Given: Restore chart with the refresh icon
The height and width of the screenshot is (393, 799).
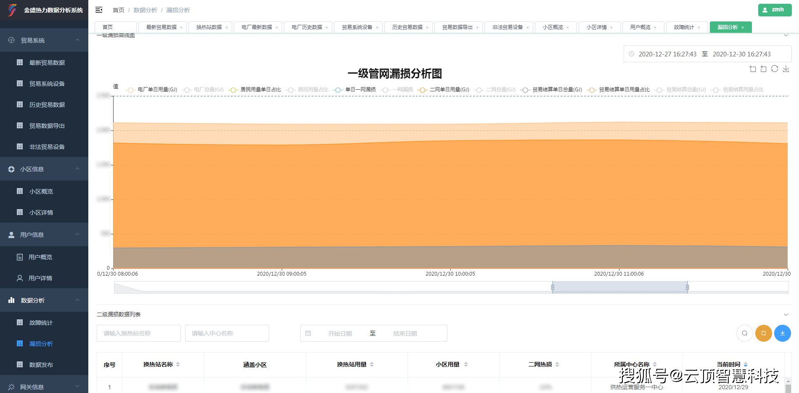Looking at the screenshot, I should [x=775, y=69].
